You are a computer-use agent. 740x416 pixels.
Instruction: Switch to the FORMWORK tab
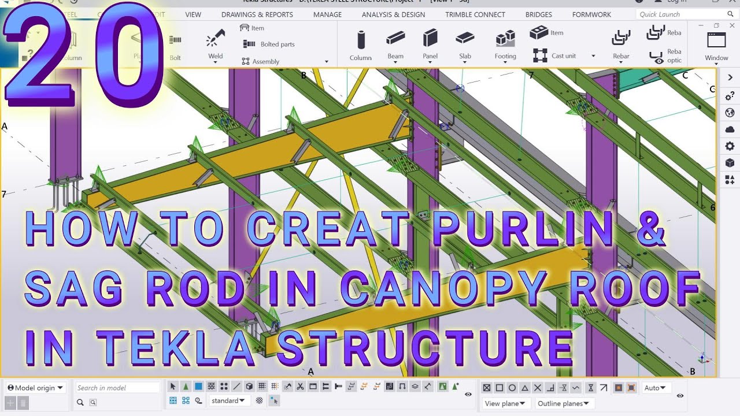[591, 14]
